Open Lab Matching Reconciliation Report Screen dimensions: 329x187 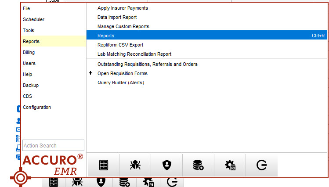coord(134,54)
